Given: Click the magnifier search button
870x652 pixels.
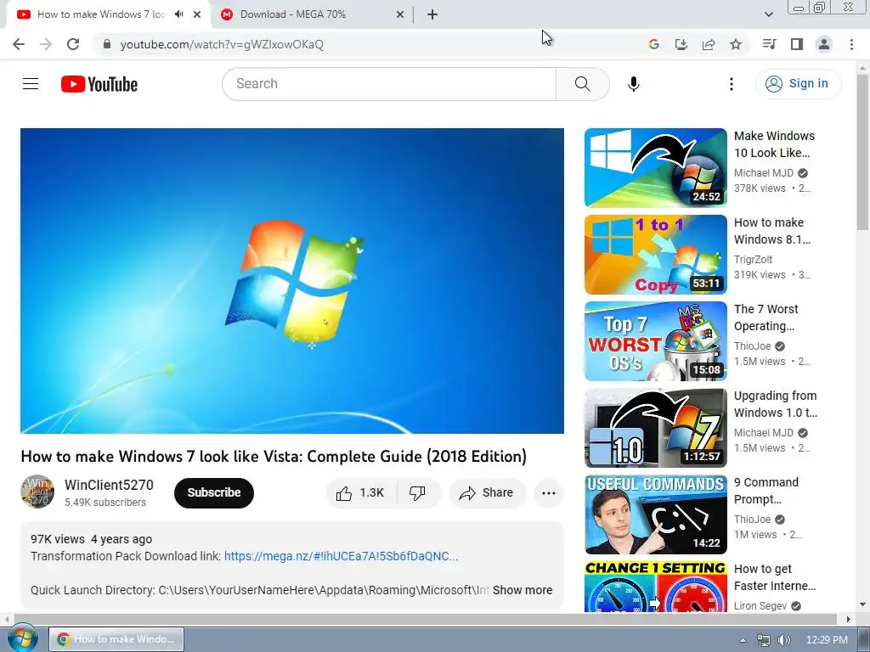Looking at the screenshot, I should pyautogui.click(x=583, y=84).
